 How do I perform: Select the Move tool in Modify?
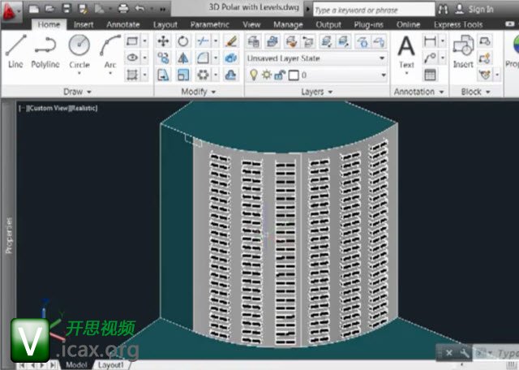point(163,41)
